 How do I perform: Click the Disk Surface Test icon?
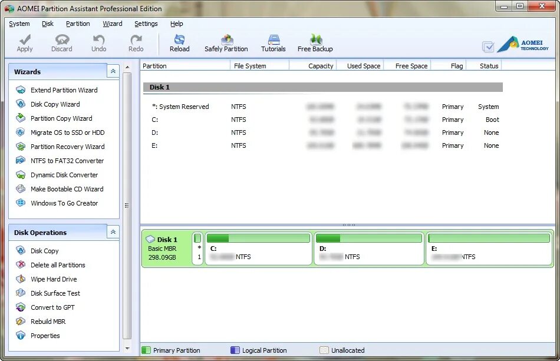tap(21, 293)
